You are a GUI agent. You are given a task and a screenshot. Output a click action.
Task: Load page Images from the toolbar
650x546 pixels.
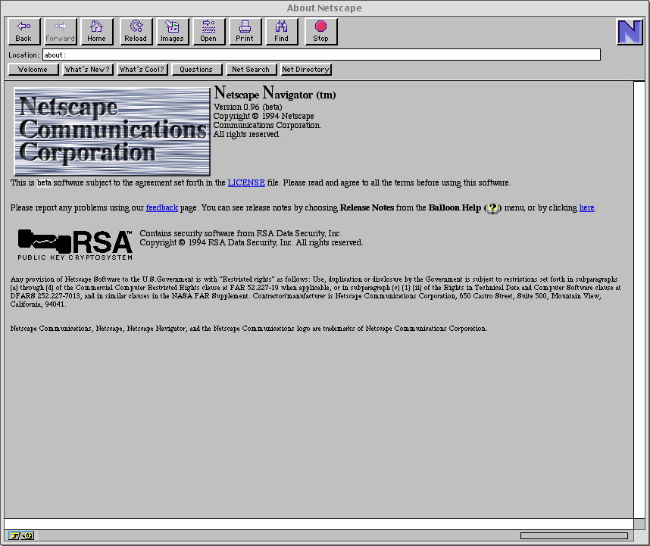click(x=173, y=32)
